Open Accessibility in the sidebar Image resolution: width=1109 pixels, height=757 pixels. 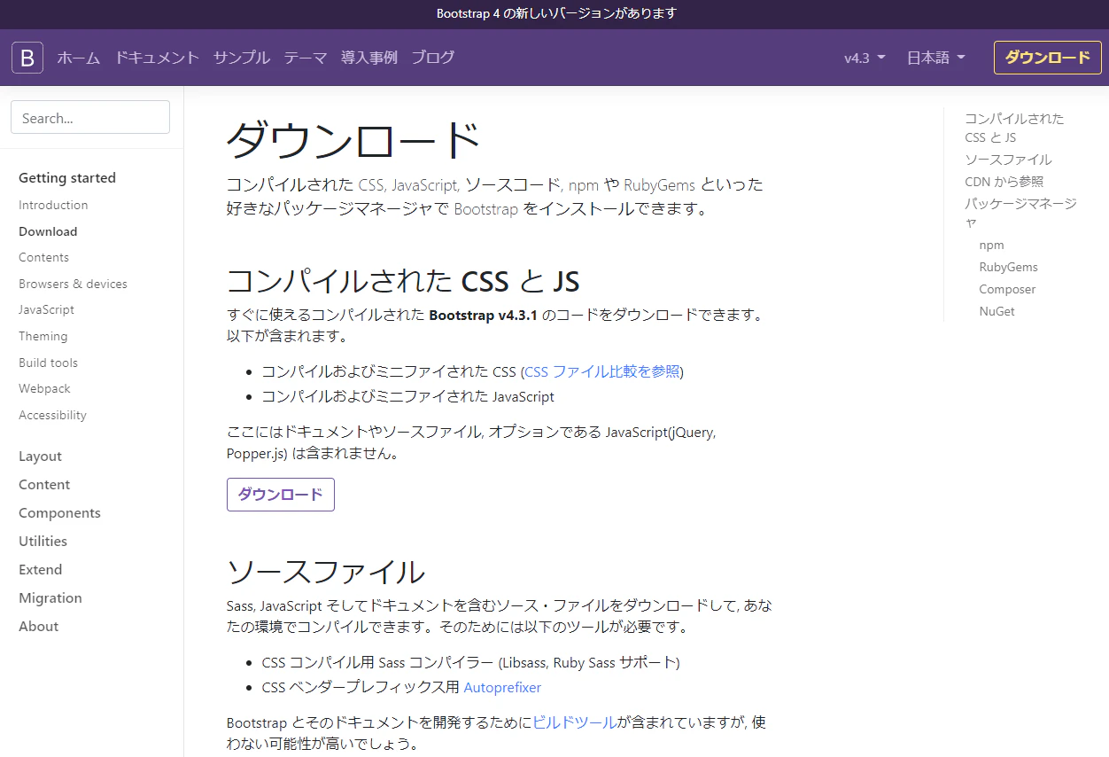(x=52, y=415)
